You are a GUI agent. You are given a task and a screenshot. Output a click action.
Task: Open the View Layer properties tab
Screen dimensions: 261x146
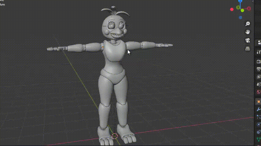point(259,77)
